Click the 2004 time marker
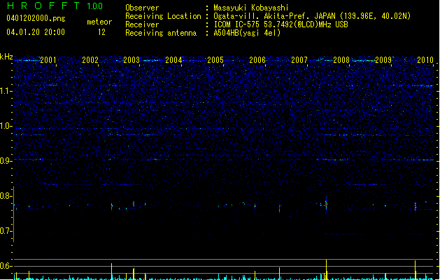The image size is (440, 280). pyautogui.click(x=173, y=60)
